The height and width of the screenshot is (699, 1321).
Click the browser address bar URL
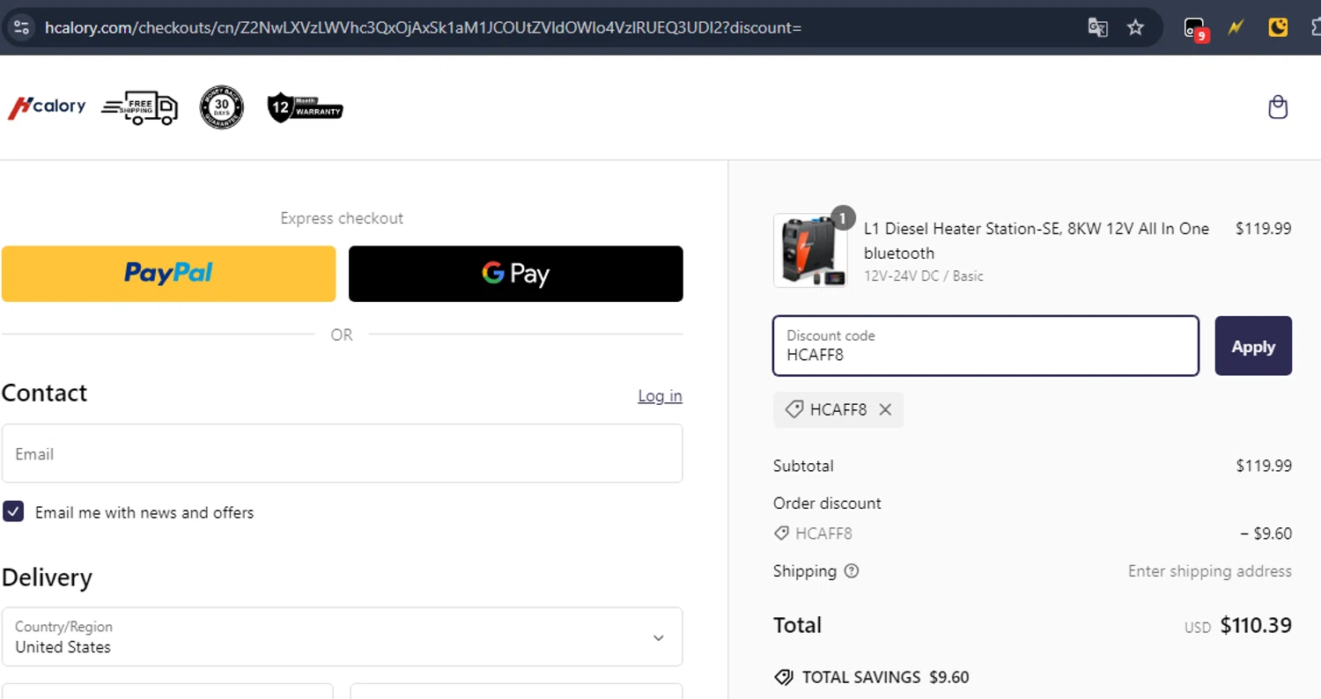coord(423,27)
